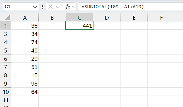Click cell containing 64
Image resolution: width=183 pixels, height=107 pixels.
click(25, 92)
